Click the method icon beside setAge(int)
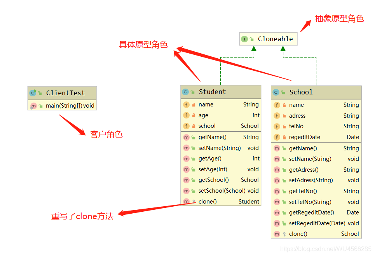The image size is (375, 256). 186,169
